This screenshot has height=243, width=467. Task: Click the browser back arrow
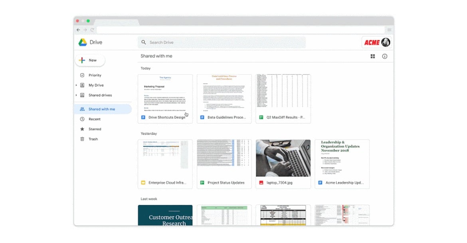(x=78, y=30)
